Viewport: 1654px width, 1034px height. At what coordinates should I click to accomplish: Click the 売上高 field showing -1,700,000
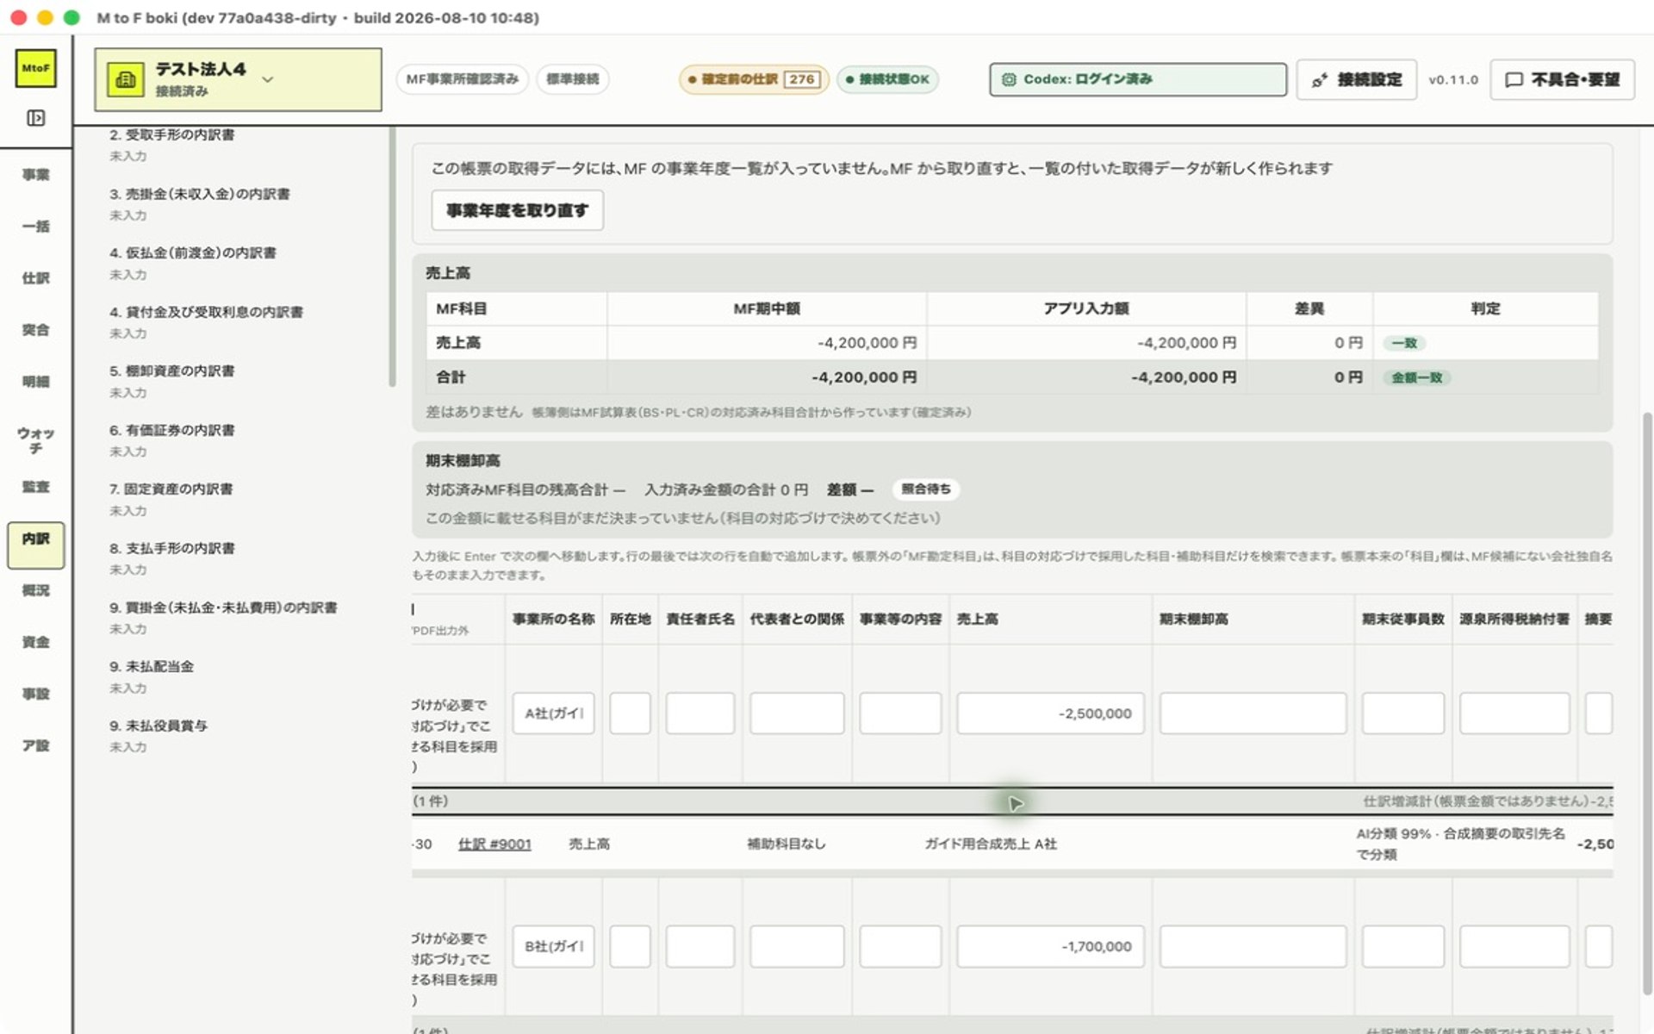tap(1050, 946)
